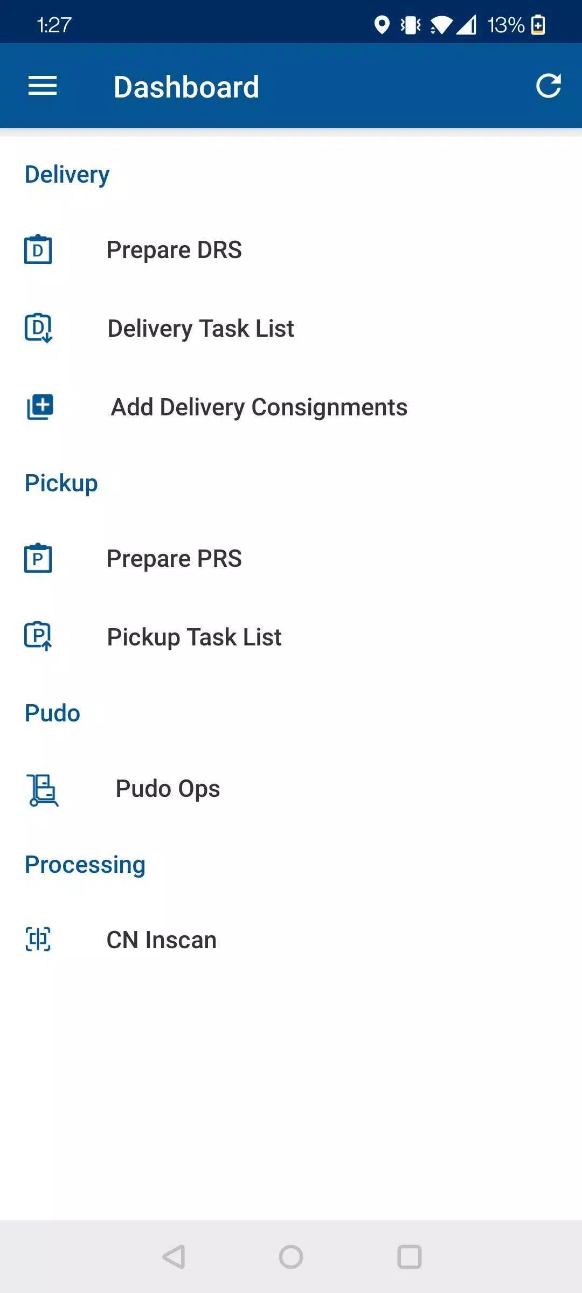This screenshot has width=582, height=1293.
Task: Tap the Pickup Task List icon
Action: pos(38,636)
